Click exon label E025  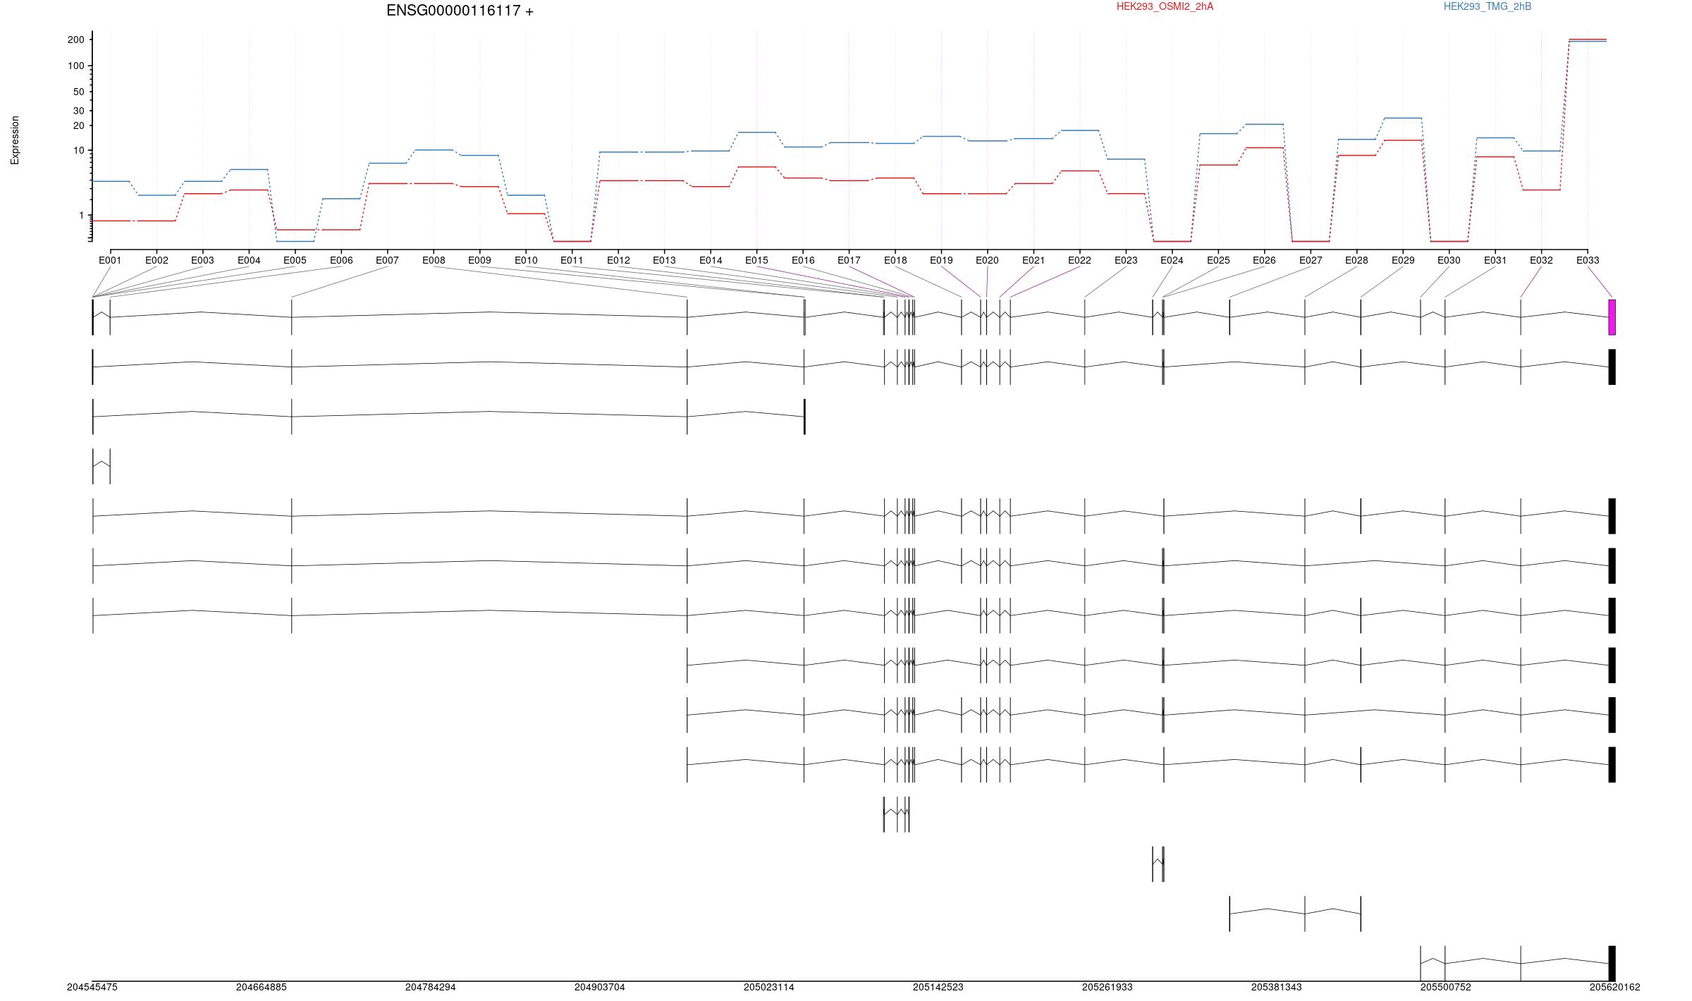[1218, 260]
